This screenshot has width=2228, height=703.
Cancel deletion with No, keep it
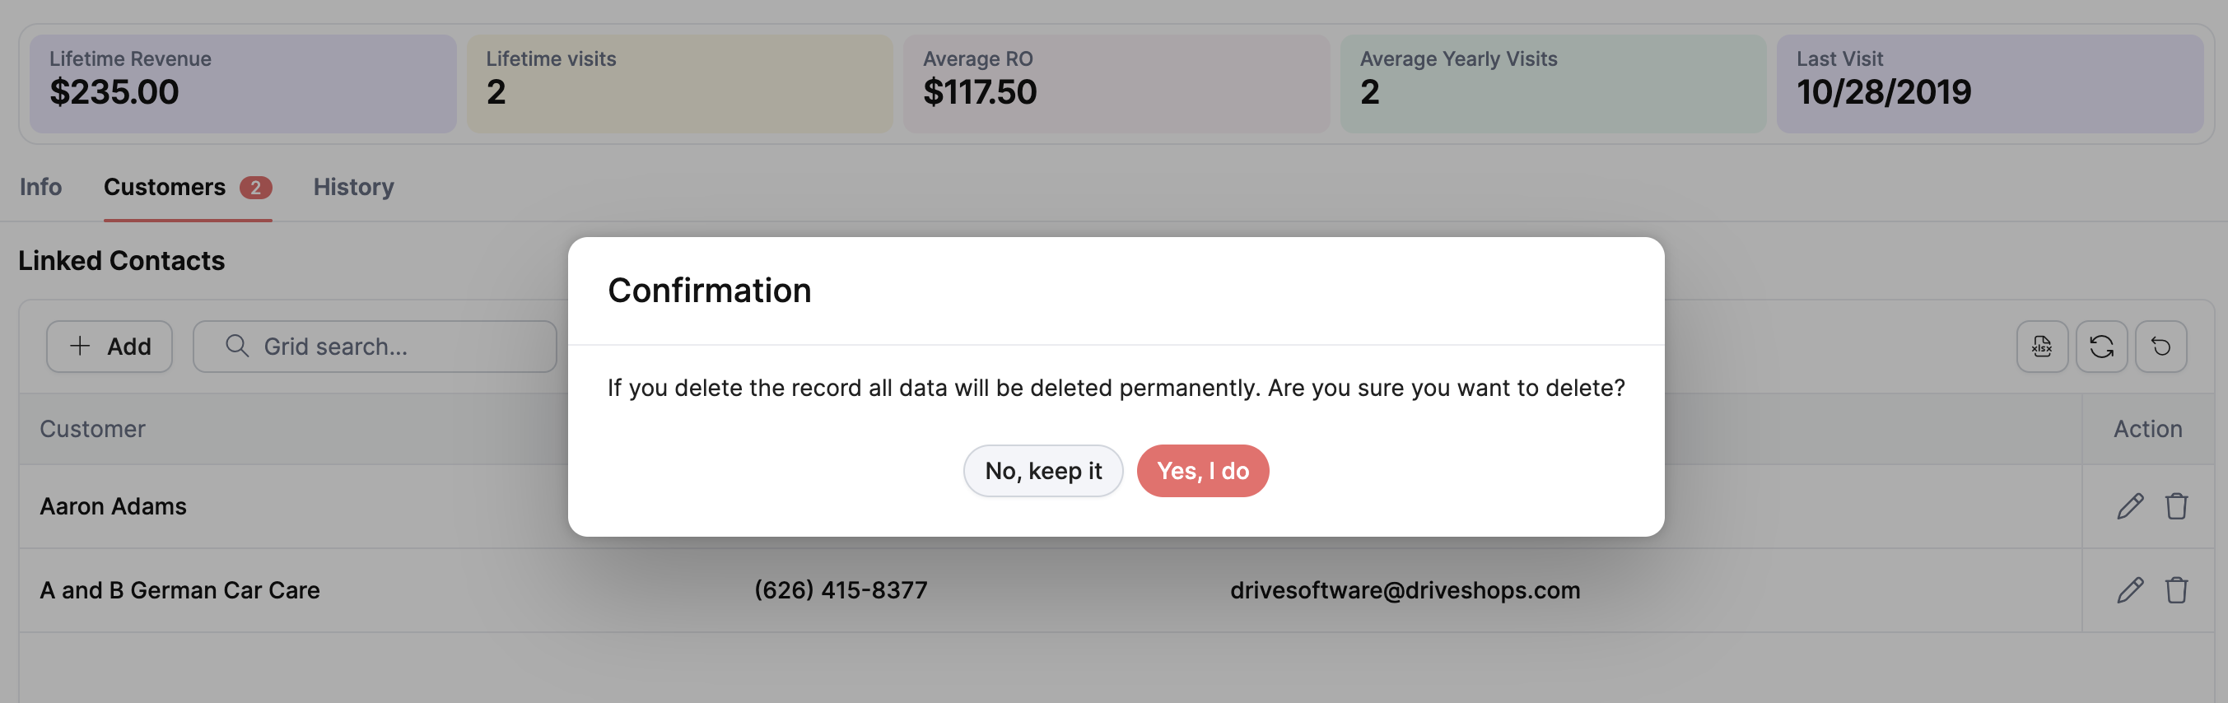point(1043,470)
